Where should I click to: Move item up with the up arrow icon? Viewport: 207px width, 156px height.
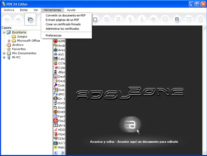point(130,19)
